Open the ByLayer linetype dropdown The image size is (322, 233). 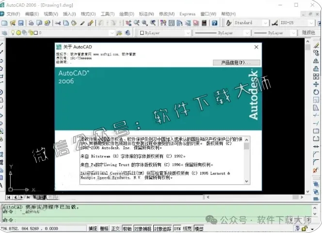[x=247, y=33]
